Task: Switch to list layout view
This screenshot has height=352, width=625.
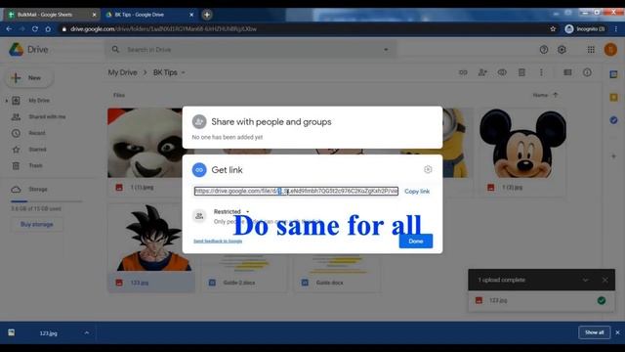Action: click(567, 72)
